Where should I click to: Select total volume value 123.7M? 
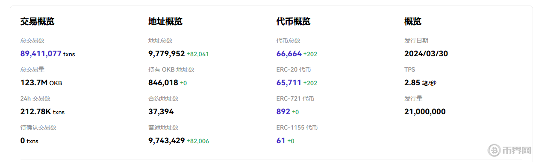34,83
